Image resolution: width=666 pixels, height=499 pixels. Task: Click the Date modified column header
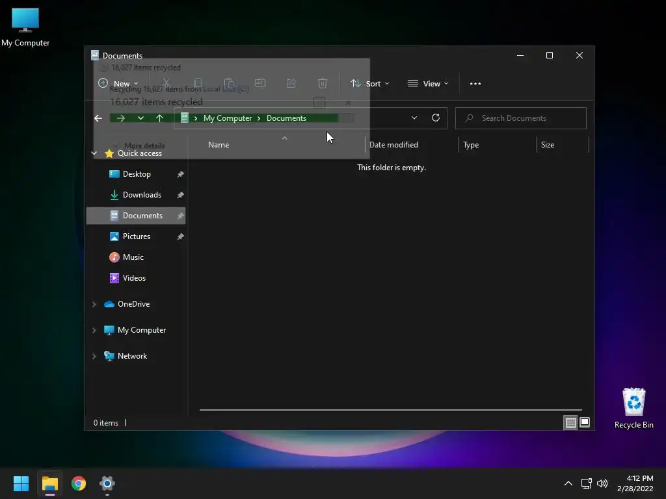pyautogui.click(x=393, y=145)
